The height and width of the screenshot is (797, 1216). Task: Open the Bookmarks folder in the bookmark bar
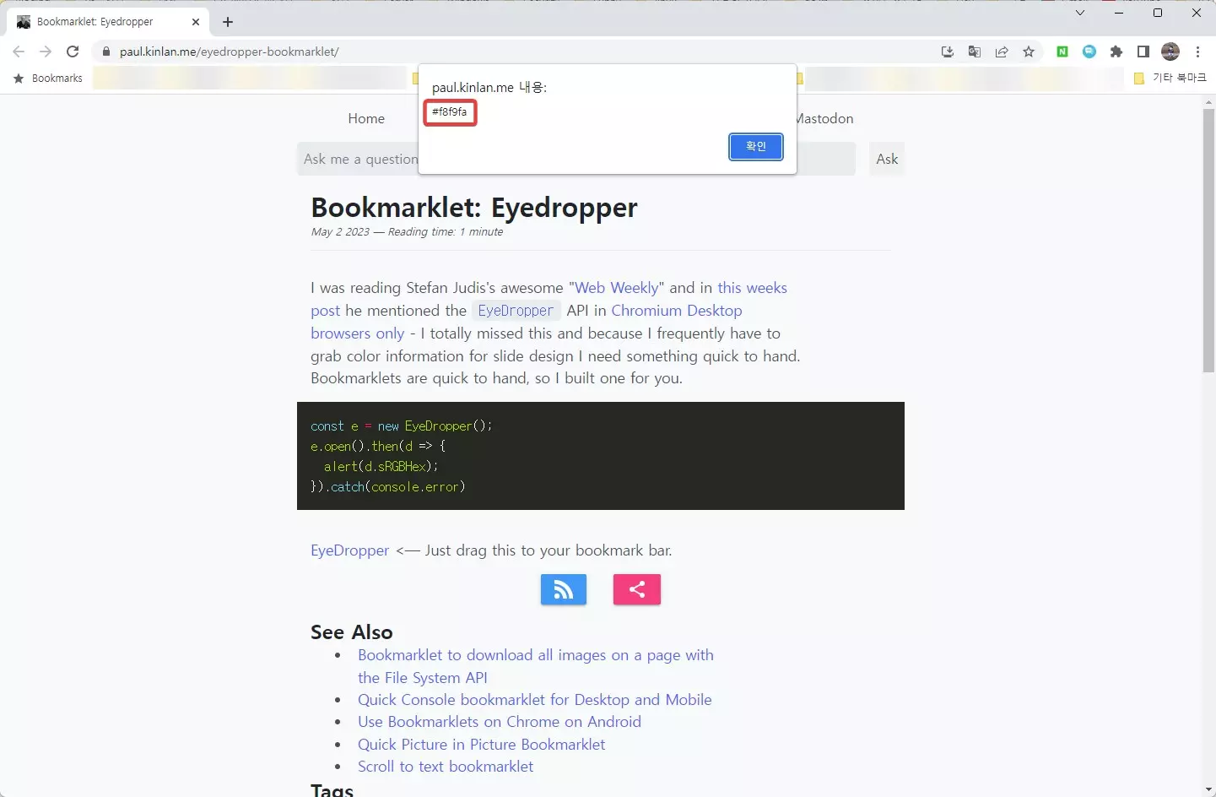(48, 79)
